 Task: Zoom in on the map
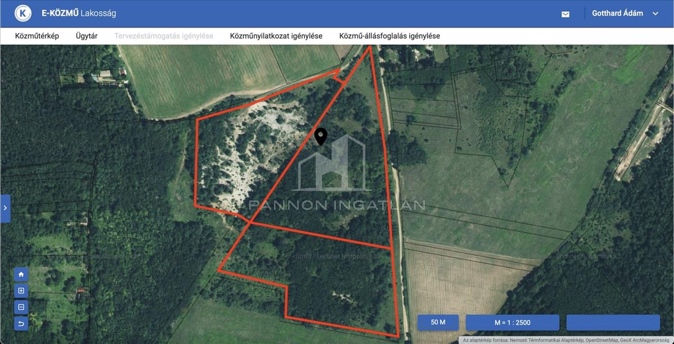(x=21, y=291)
